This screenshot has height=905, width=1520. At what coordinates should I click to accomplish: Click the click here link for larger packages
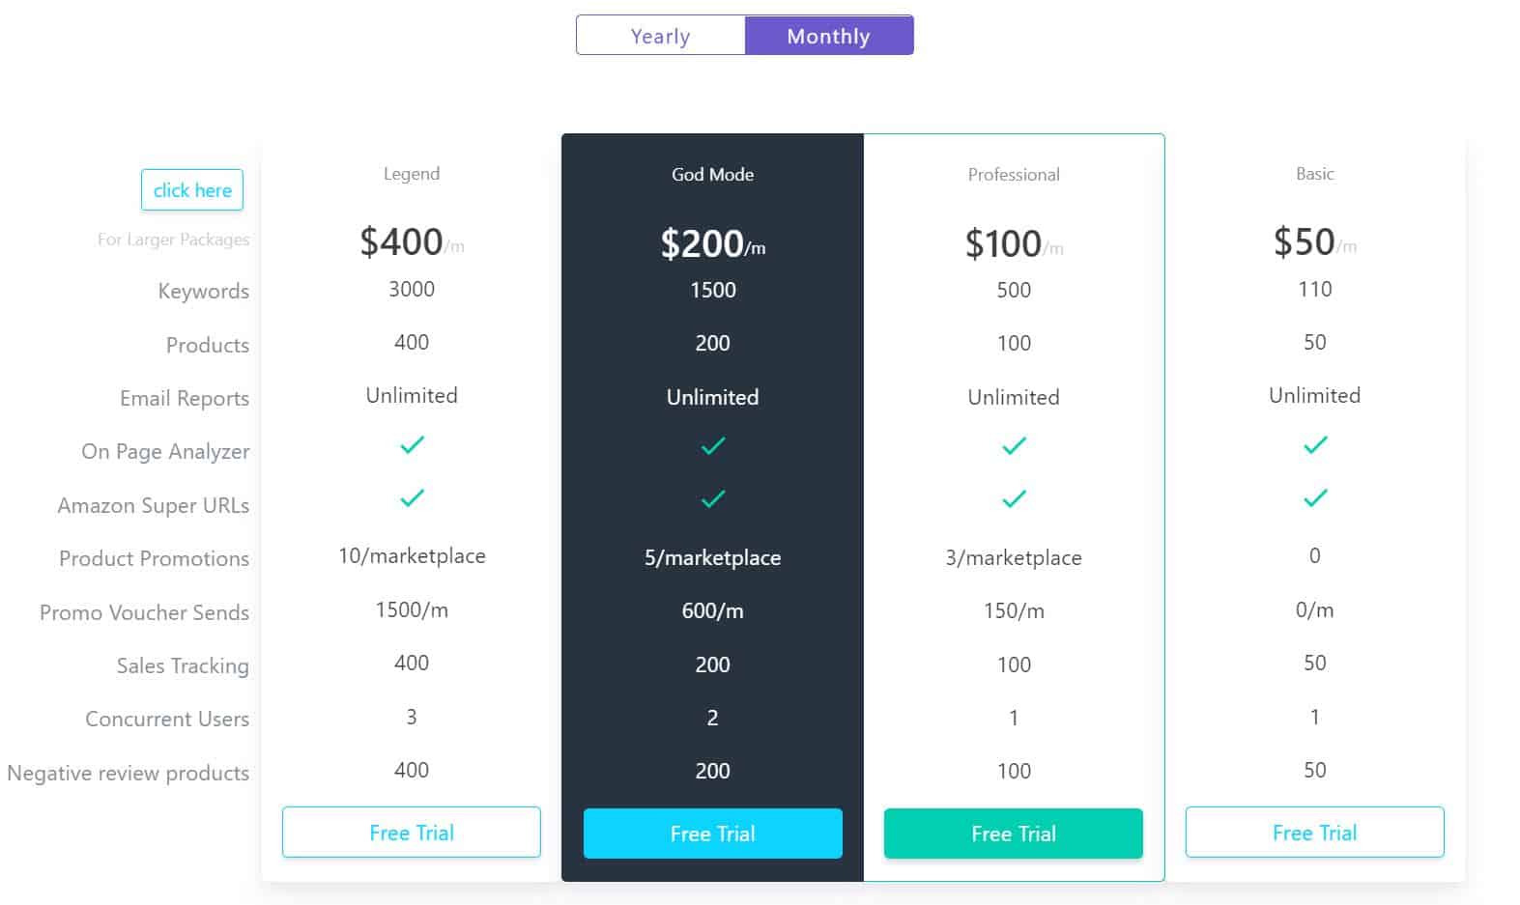(x=191, y=189)
